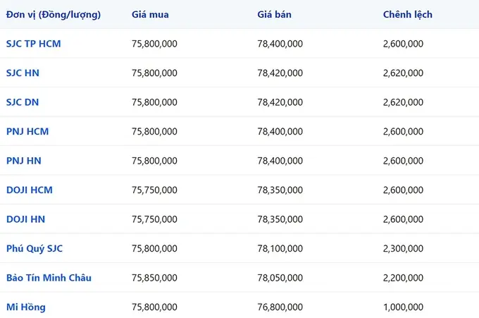This screenshot has width=479, height=318.
Task: Click the Giá bán column header
Action: click(274, 14)
